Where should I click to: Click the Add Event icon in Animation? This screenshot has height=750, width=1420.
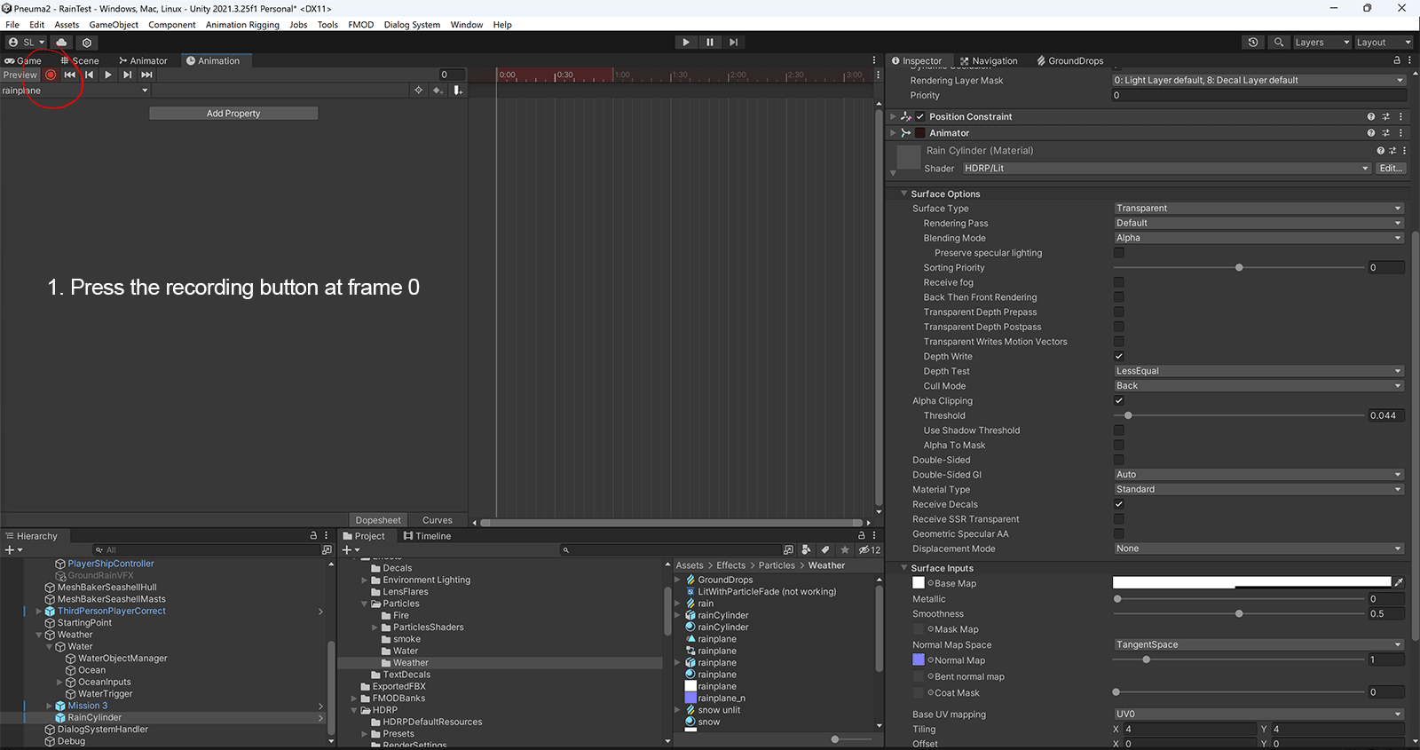[x=458, y=91]
